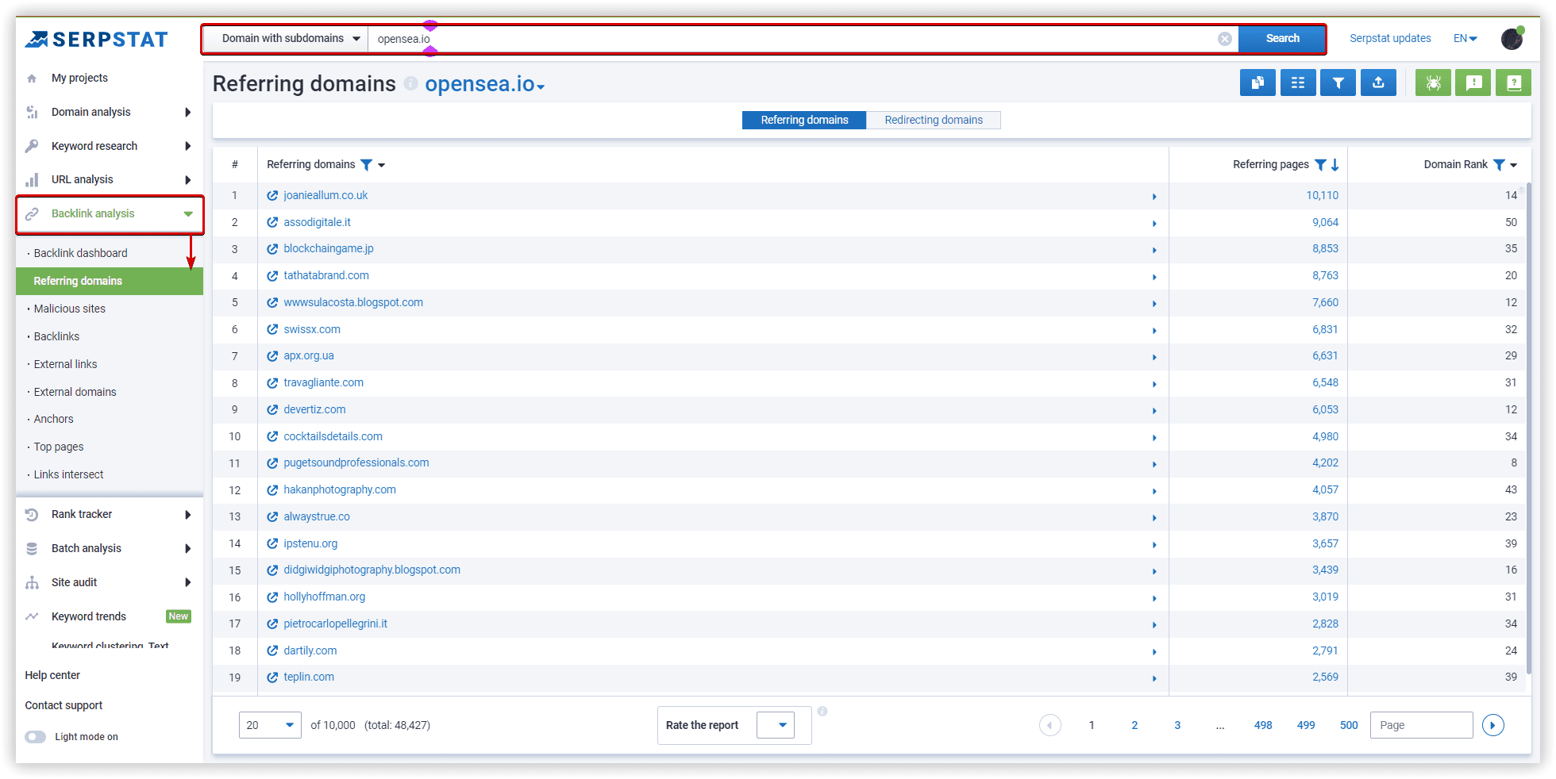Open Top pages in sidebar
Image resolution: width=1556 pixels, height=779 pixels.
[59, 447]
